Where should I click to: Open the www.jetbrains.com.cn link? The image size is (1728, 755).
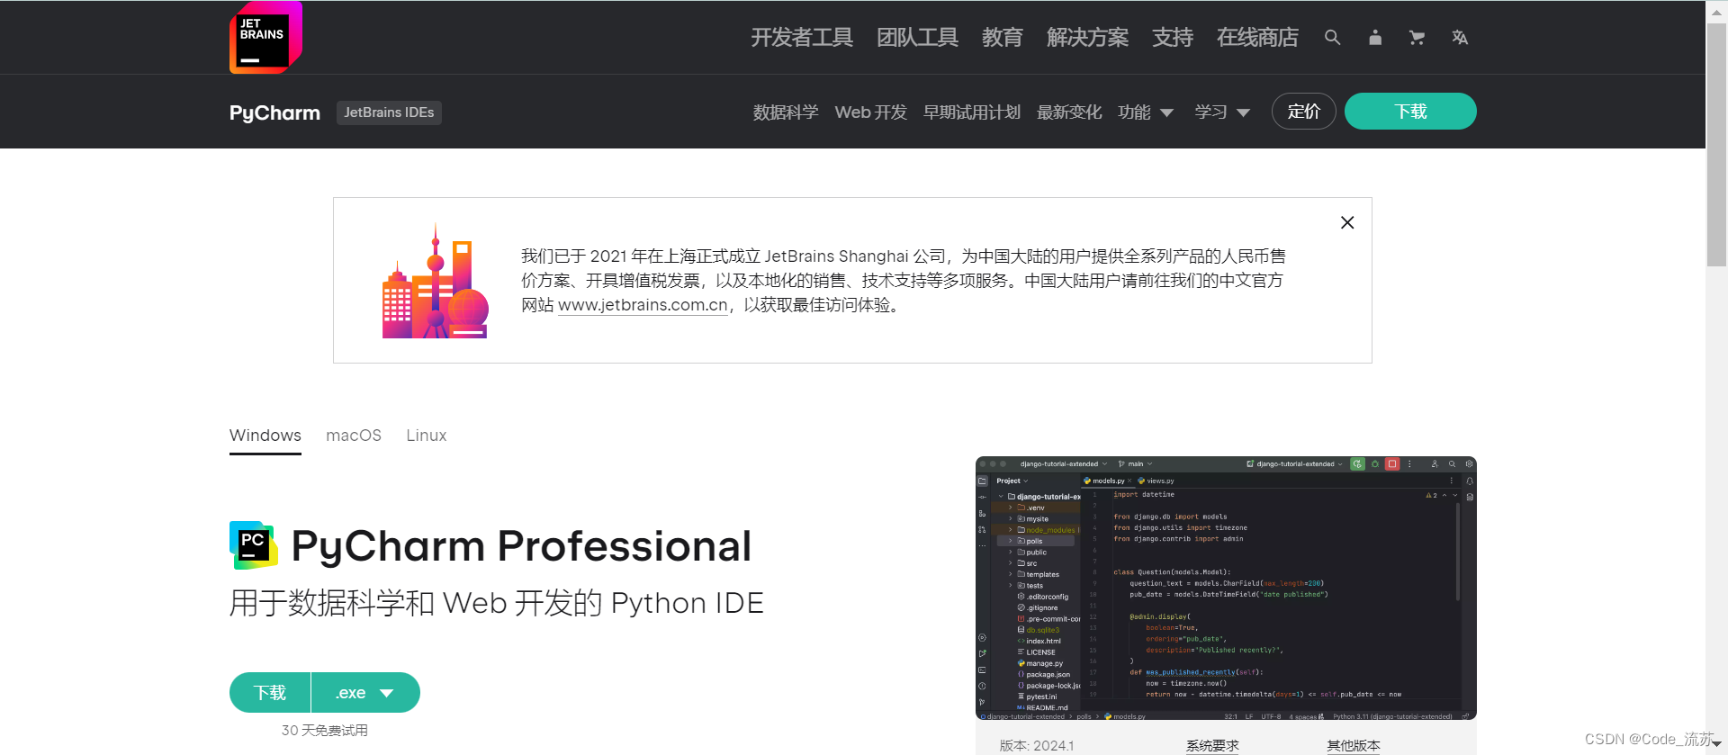tap(643, 305)
